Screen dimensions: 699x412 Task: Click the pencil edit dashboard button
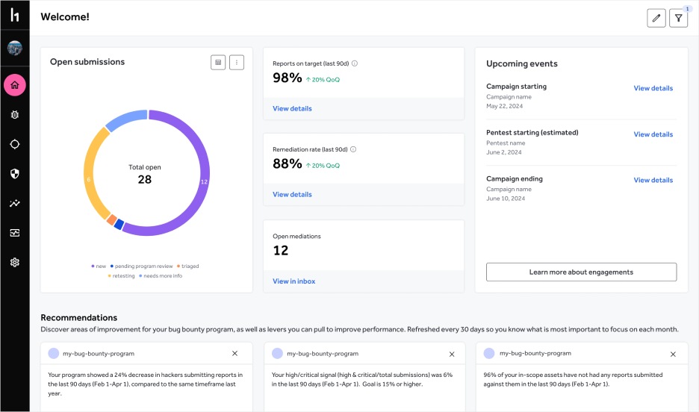(656, 18)
